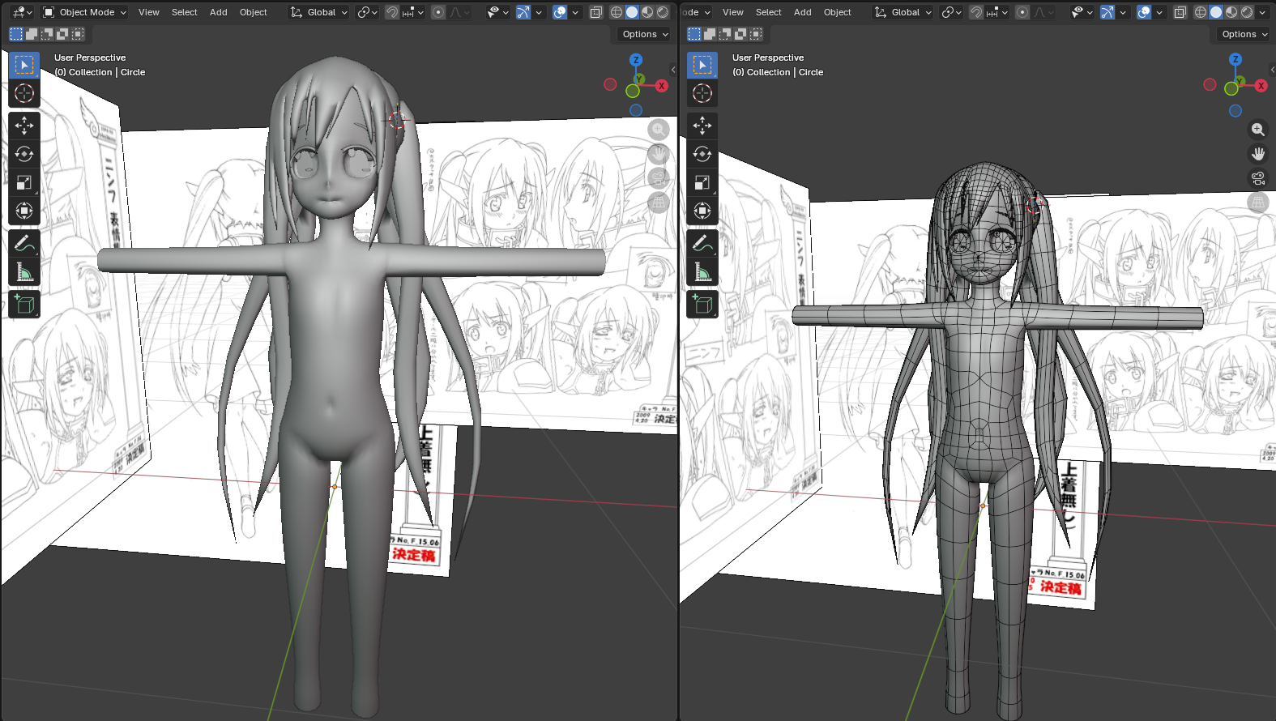Activate the Move tool in right viewport
The image size is (1276, 721).
(x=702, y=126)
